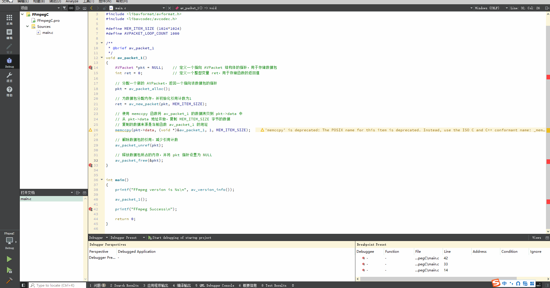Select line 42 breakpoint in Breakpoint Preset
The height and width of the screenshot is (288, 550).
[x=452, y=258]
